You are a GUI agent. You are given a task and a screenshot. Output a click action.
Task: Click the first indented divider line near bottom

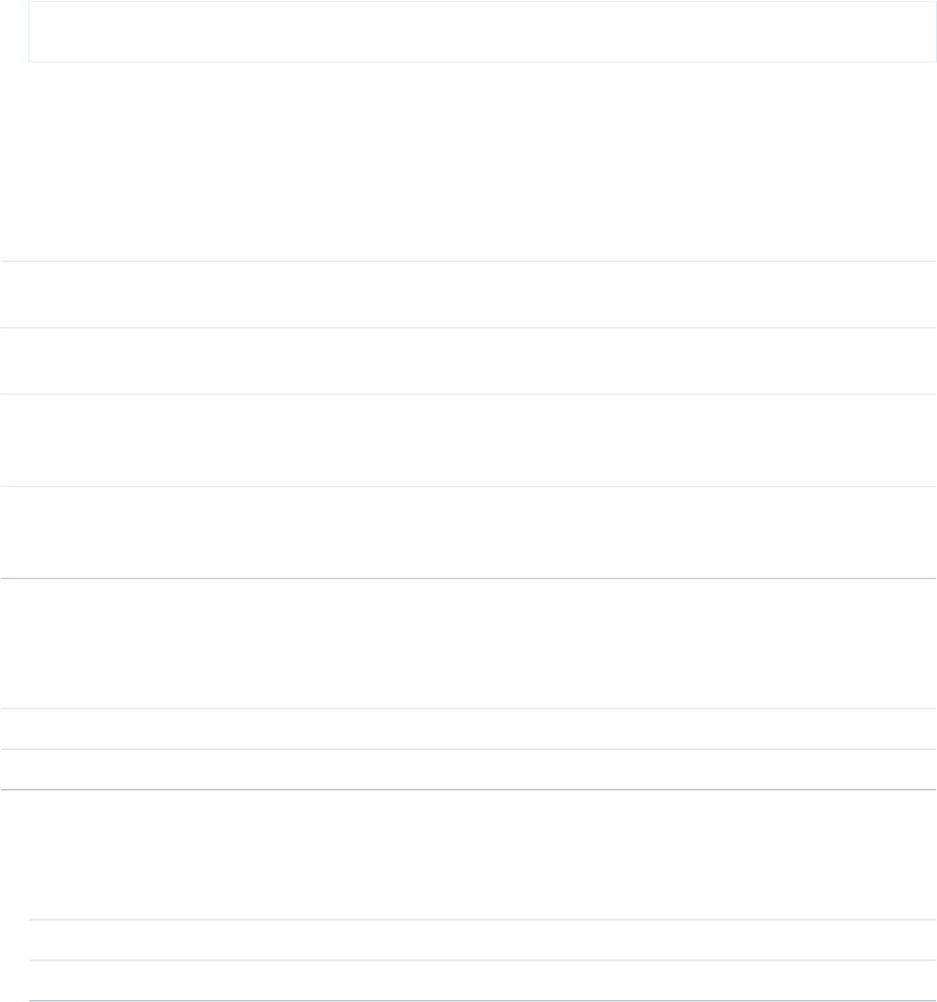click(x=483, y=920)
